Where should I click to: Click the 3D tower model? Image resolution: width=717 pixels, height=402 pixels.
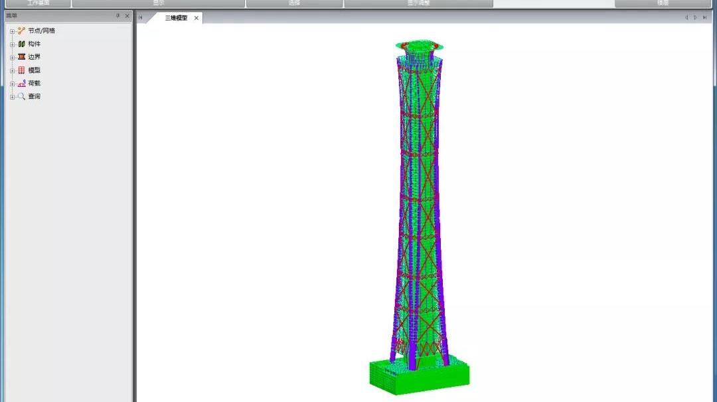[x=420, y=218]
